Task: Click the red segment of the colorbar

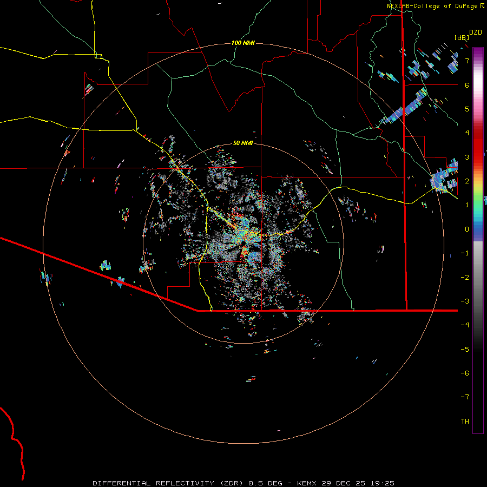Action: click(478, 146)
